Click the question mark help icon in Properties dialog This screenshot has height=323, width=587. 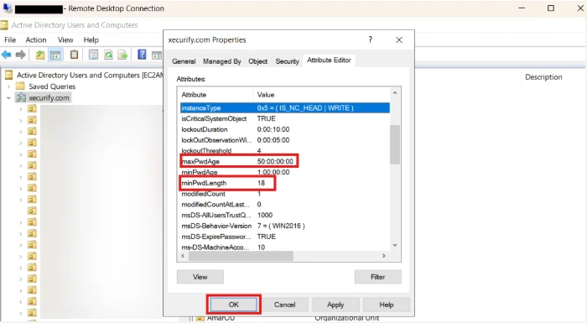tap(371, 39)
